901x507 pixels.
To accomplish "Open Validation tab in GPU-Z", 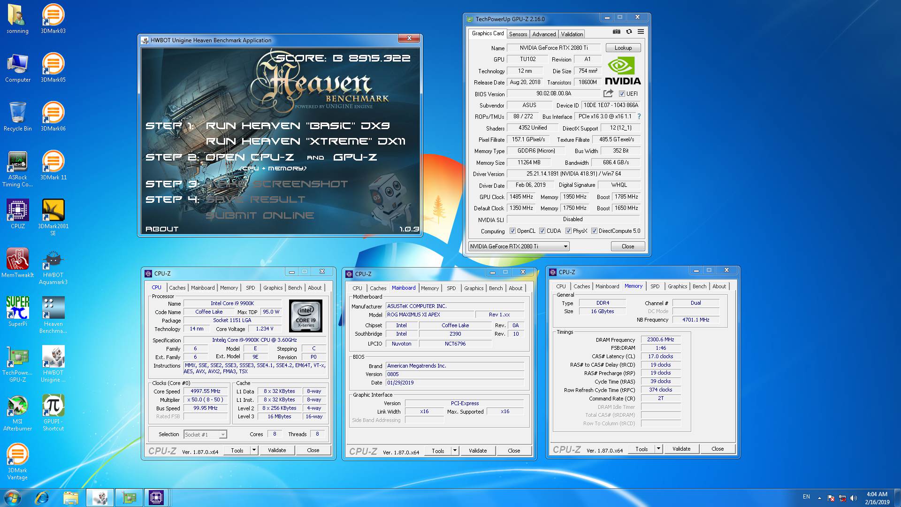I will click(572, 34).
